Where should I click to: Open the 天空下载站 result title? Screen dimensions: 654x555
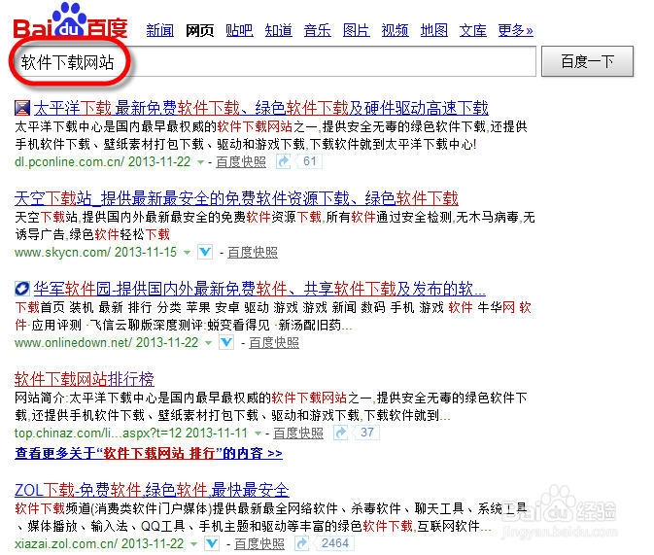pos(236,198)
